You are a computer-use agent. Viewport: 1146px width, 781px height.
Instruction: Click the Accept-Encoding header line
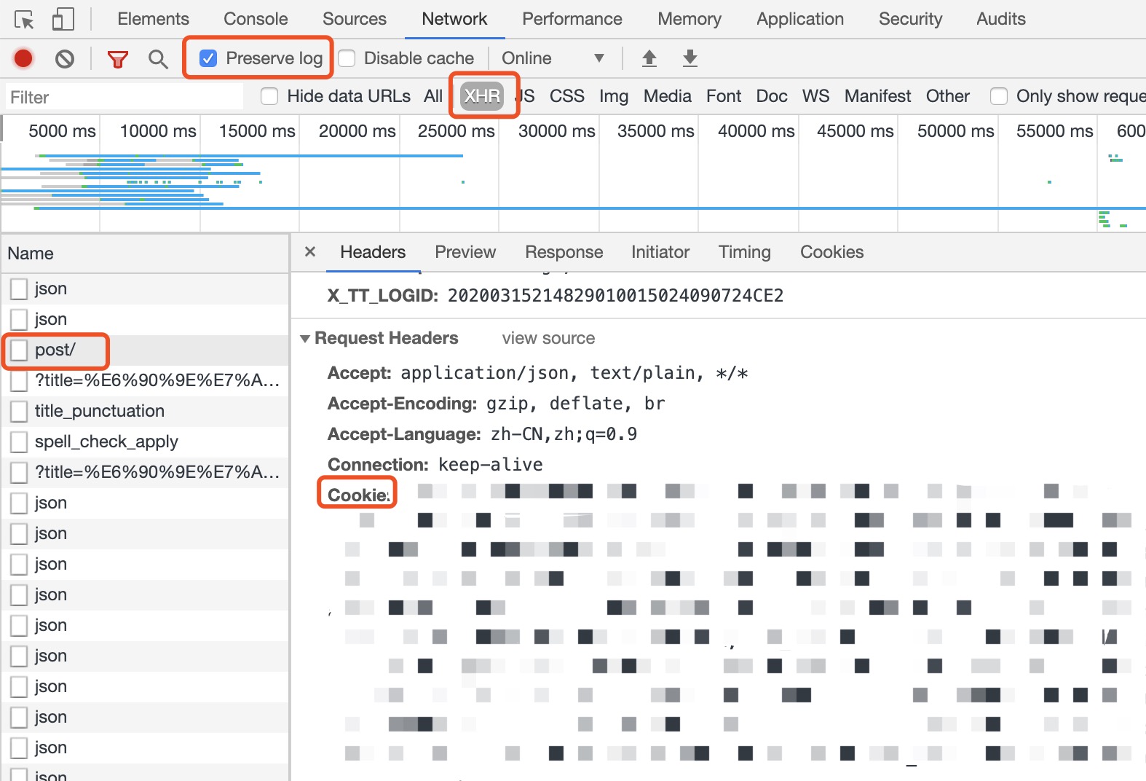[x=496, y=404]
